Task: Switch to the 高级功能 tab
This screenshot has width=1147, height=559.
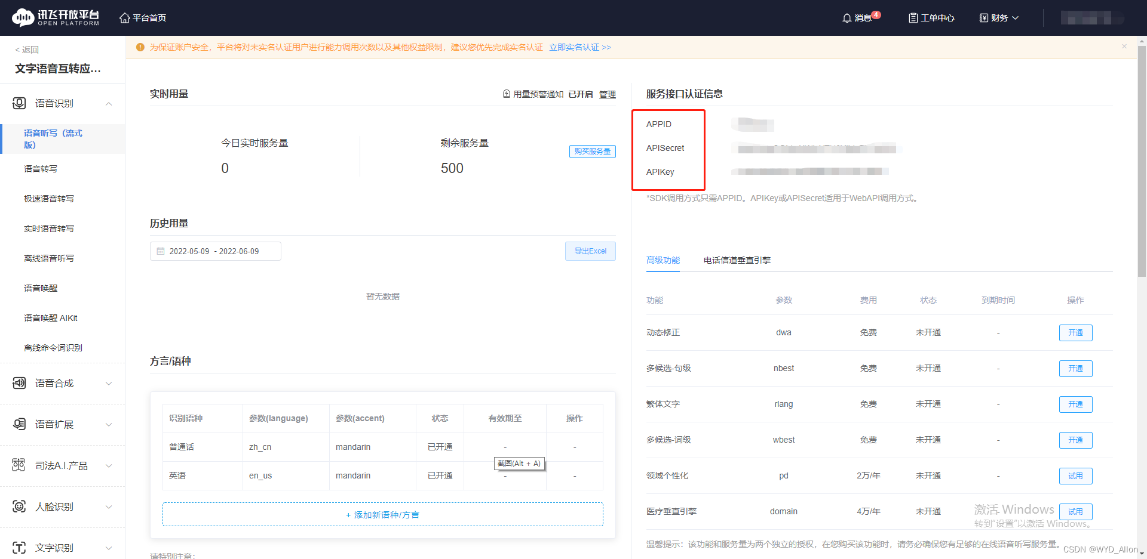Action: pos(663,260)
